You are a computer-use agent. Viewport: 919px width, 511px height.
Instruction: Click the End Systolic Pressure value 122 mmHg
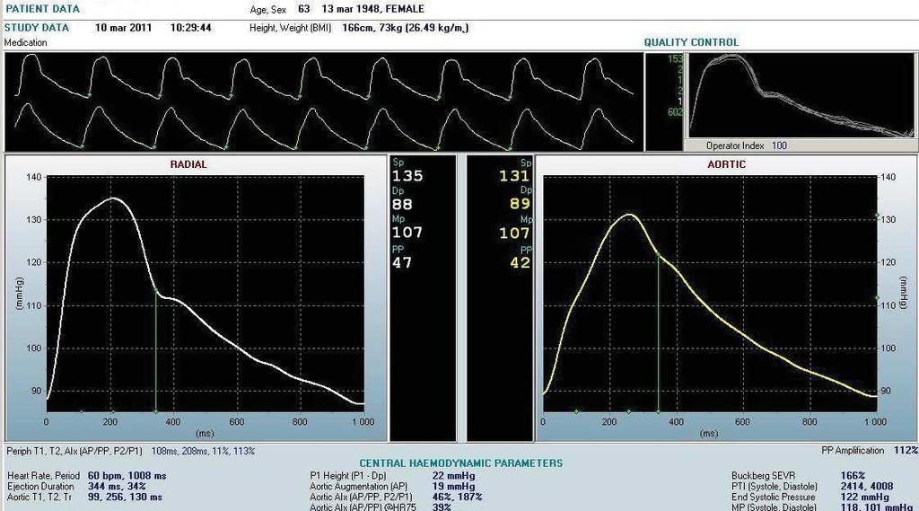(x=864, y=497)
